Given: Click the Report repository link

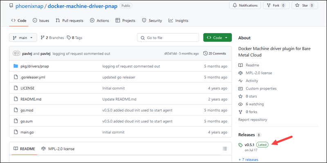Looking at the screenshot, I should click(x=253, y=119).
